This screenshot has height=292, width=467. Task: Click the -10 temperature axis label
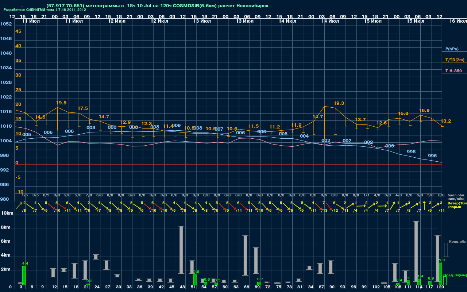coord(19,192)
